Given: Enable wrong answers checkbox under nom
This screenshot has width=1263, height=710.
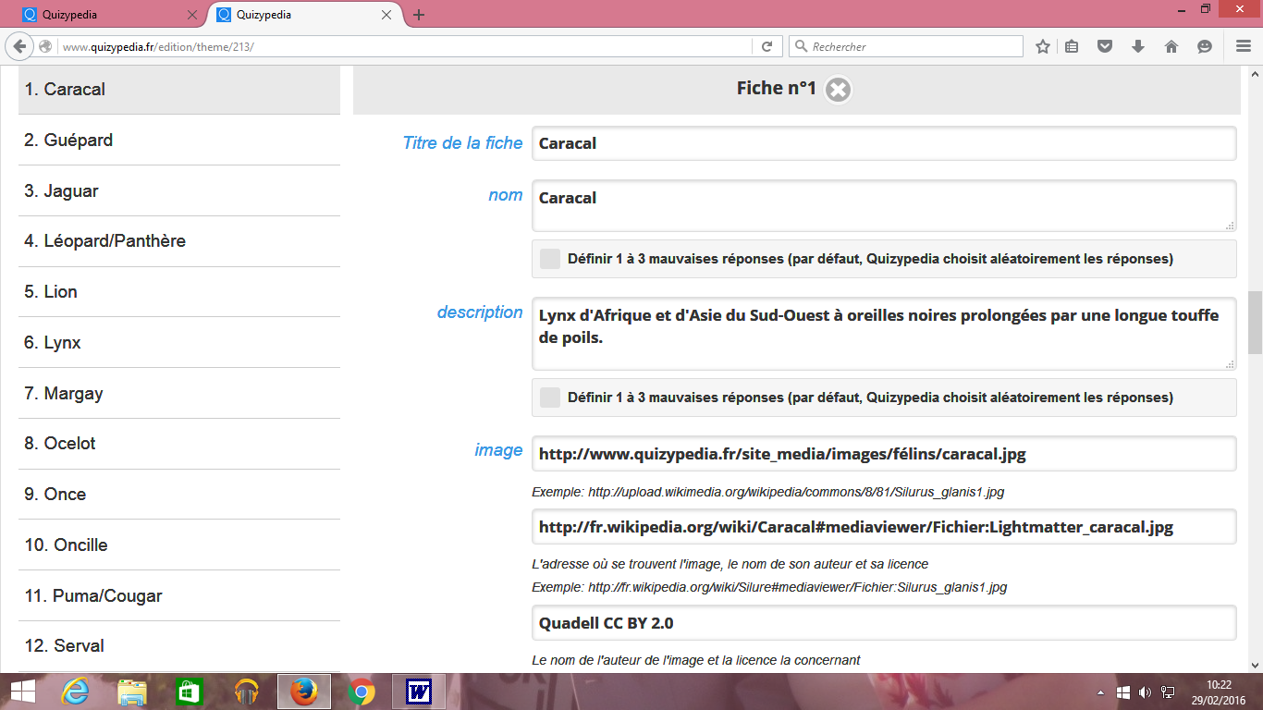Looking at the screenshot, I should click(x=550, y=259).
